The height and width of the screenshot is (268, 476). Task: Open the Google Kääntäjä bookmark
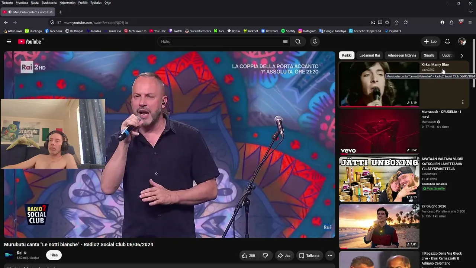tap(332, 31)
